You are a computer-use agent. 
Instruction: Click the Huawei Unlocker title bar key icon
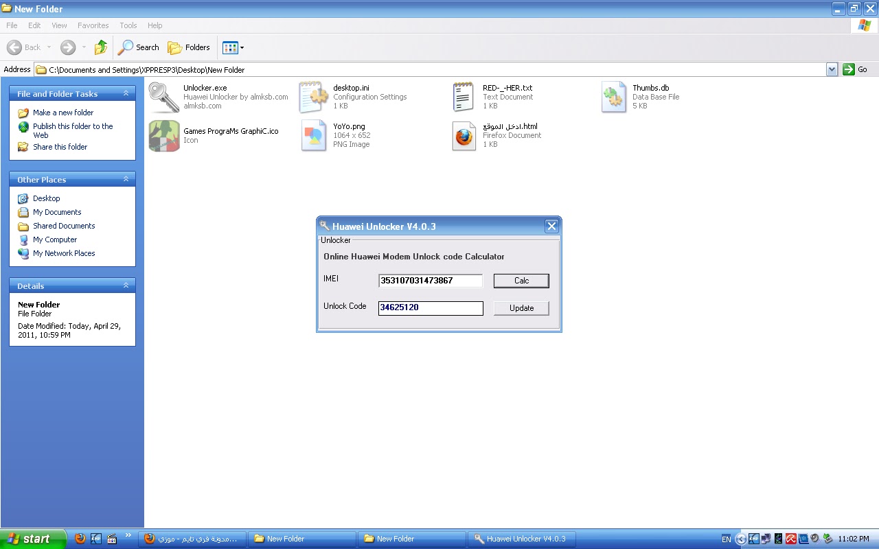click(x=325, y=226)
